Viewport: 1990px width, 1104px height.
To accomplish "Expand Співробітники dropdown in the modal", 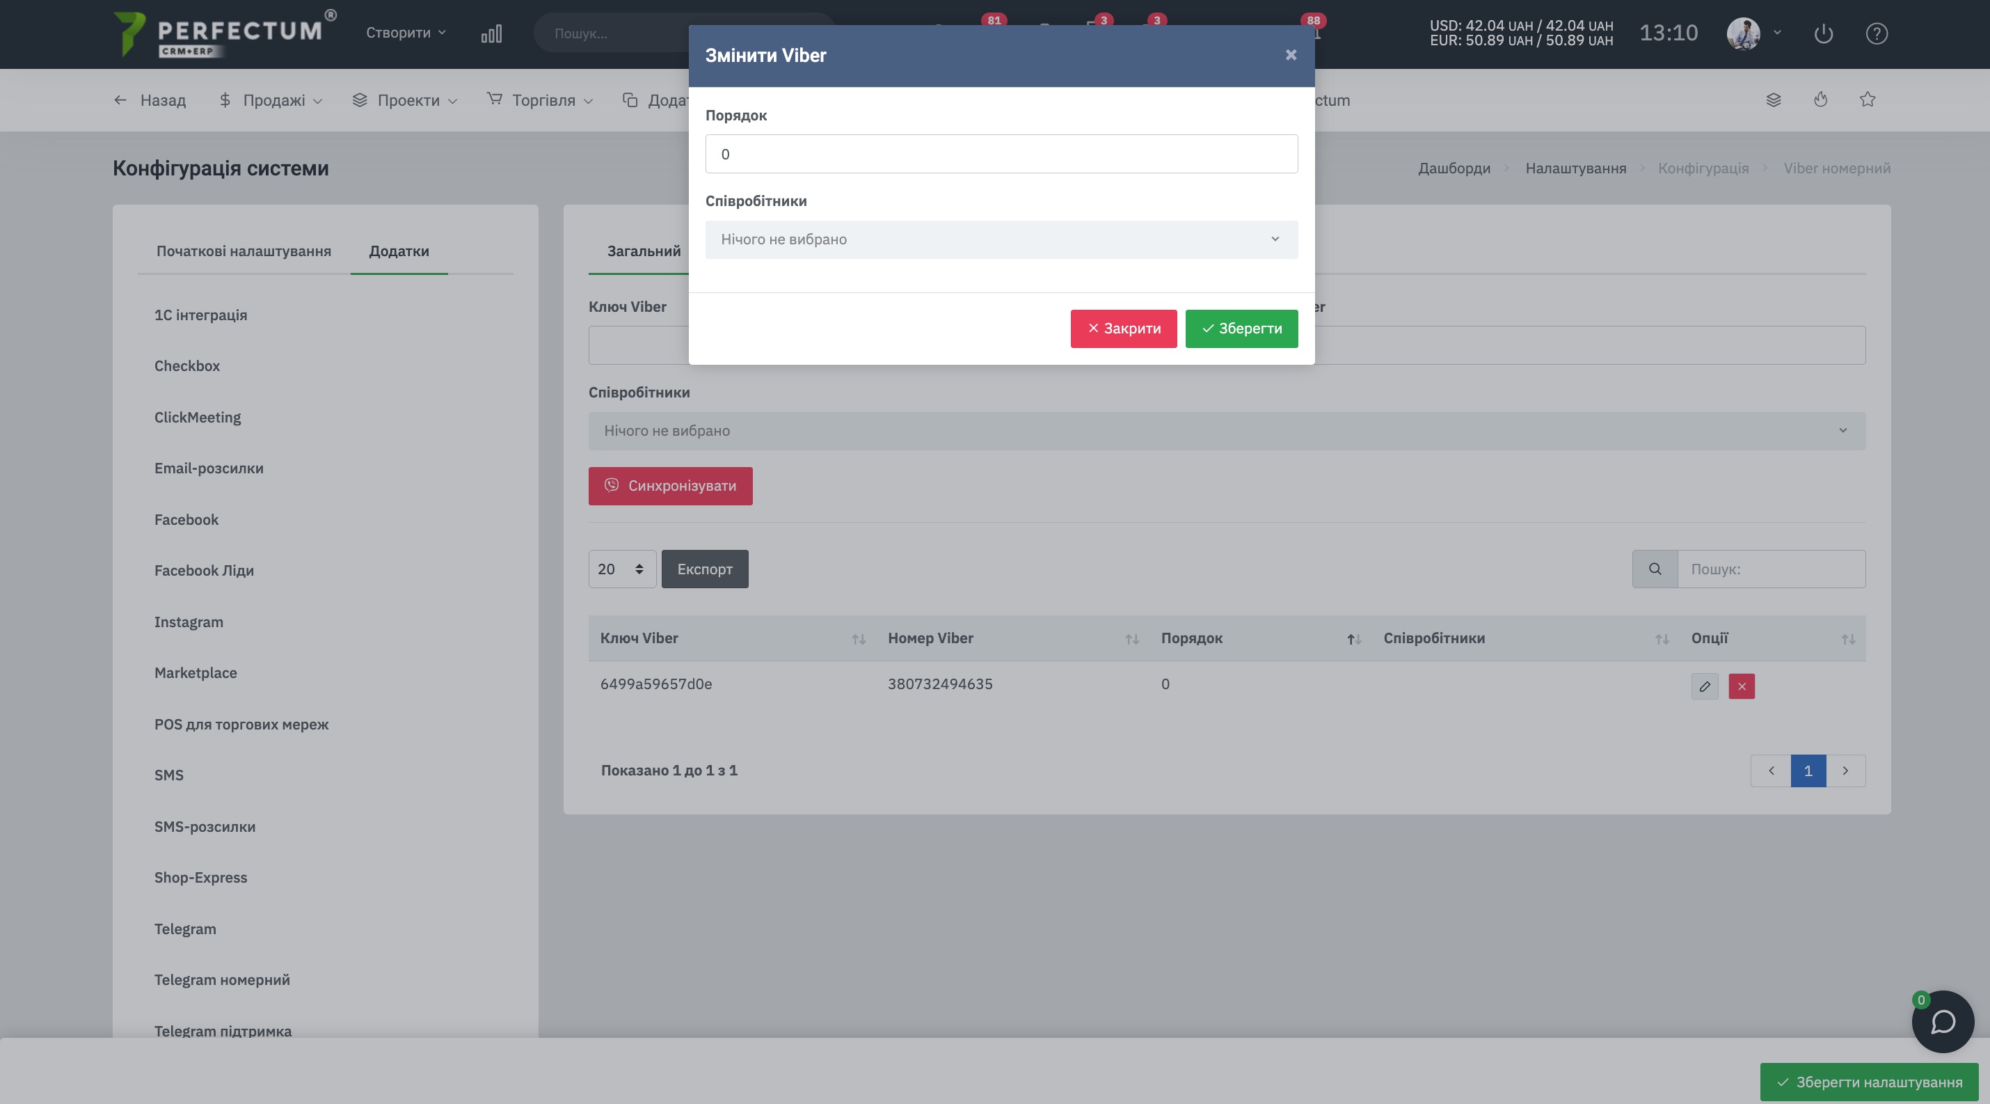I will [x=1001, y=239].
